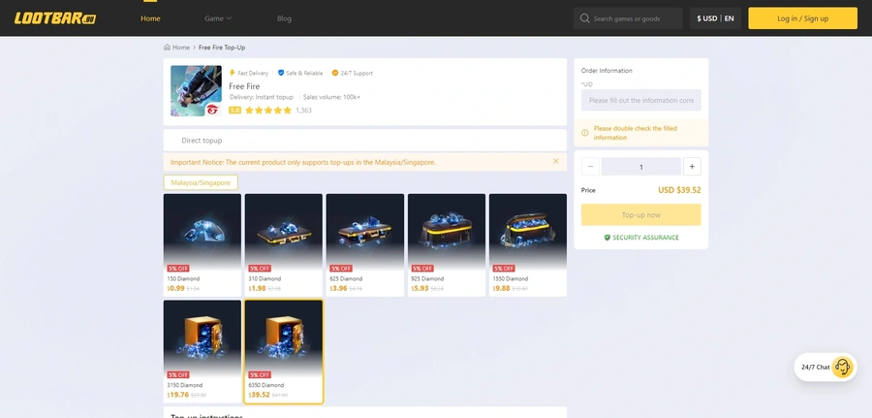The height and width of the screenshot is (418, 872).
Task: Go to the Blog menu item
Action: (284, 18)
